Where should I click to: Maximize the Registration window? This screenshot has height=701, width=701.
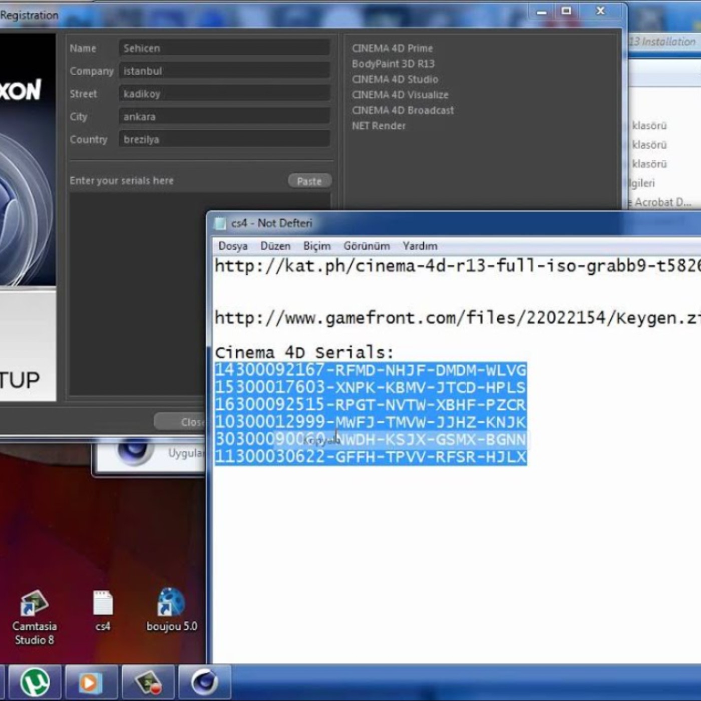click(x=566, y=11)
